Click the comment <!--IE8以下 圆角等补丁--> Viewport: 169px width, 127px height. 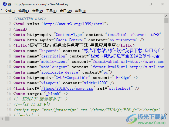tap(40, 99)
